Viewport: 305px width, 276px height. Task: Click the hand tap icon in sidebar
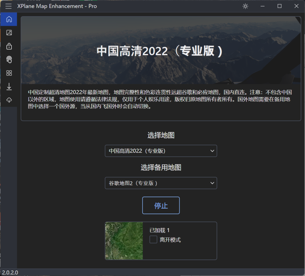(x=9, y=59)
